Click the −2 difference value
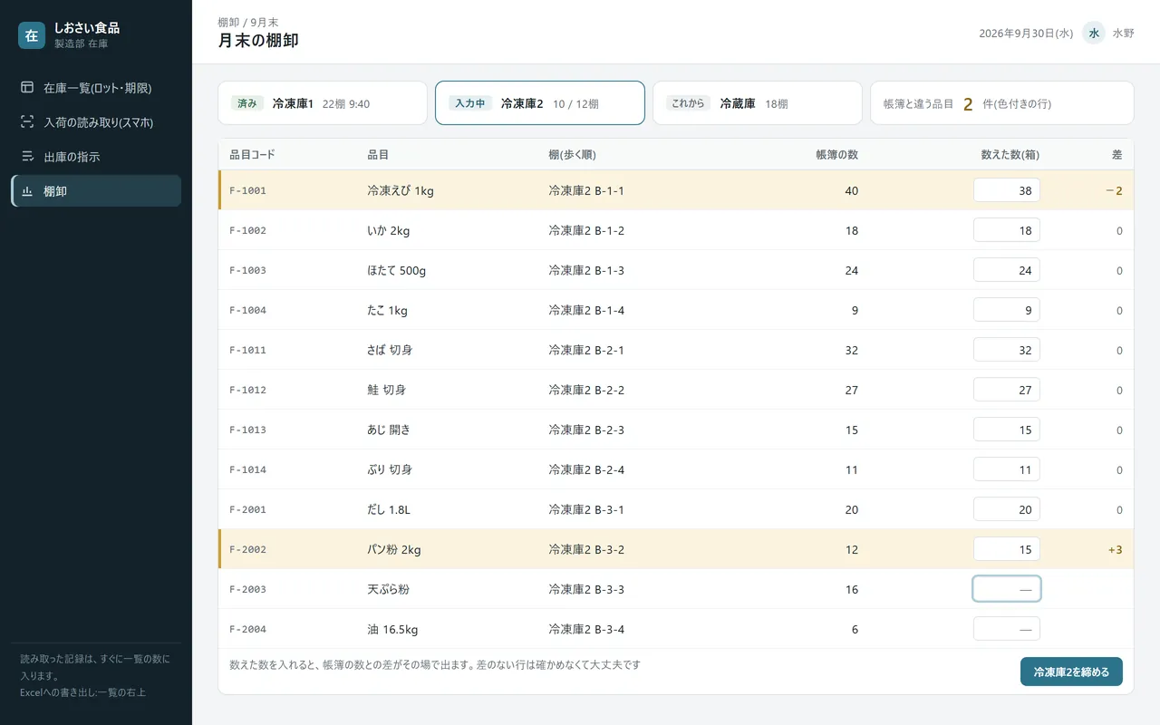This screenshot has height=725, width=1160. coord(1114,190)
